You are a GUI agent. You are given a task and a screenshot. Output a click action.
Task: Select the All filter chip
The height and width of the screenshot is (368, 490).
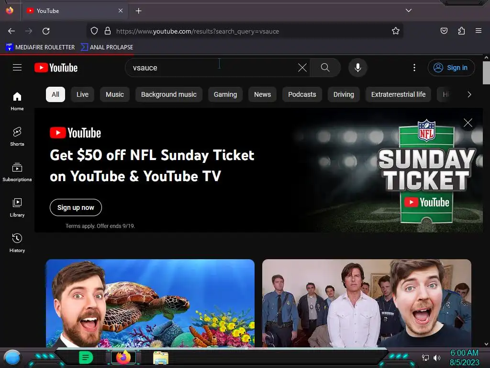[56, 94]
